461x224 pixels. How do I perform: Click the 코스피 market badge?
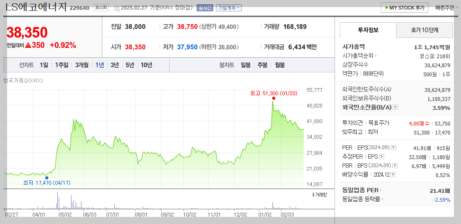click(101, 8)
